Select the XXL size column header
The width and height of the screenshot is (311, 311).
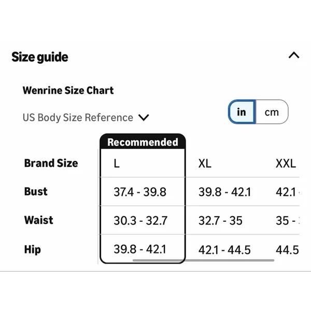286,164
